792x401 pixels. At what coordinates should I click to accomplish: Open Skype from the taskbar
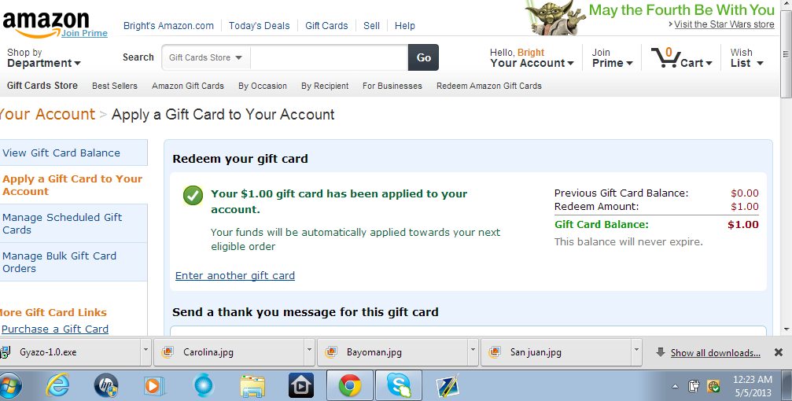399,386
